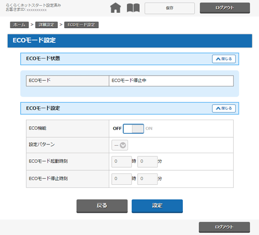Collapse the ECOモード状態 section
The image size is (259, 235).
(x=224, y=59)
